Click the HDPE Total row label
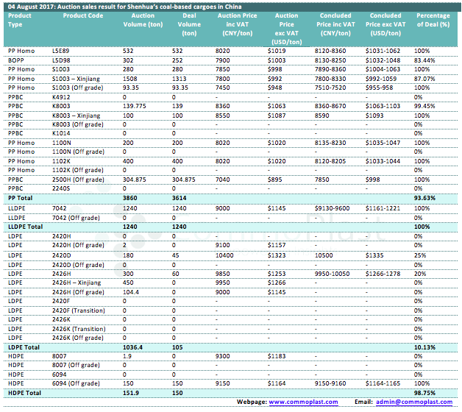 click(23, 393)
